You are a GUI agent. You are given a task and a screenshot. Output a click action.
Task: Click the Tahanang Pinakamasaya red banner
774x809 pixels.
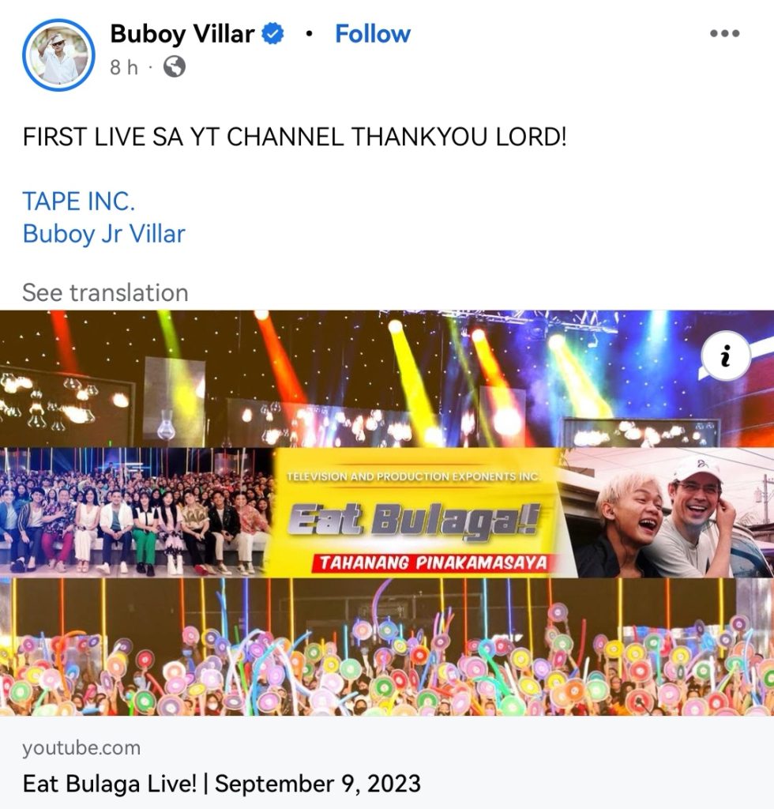pyautogui.click(x=431, y=563)
